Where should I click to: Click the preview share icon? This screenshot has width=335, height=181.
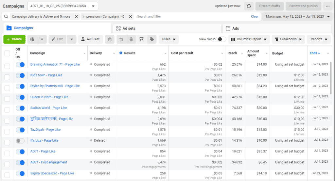(141, 39)
